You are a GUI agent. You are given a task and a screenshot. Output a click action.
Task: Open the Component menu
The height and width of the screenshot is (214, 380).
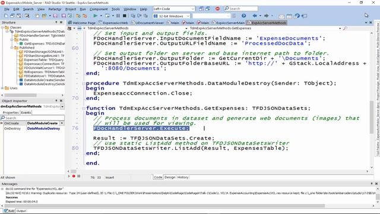(x=99, y=9)
